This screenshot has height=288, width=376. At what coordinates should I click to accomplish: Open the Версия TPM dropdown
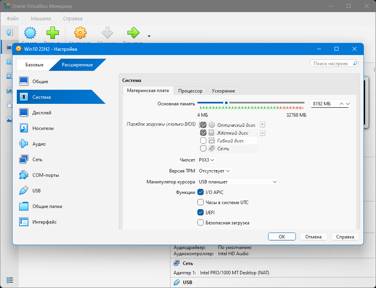tap(215, 171)
